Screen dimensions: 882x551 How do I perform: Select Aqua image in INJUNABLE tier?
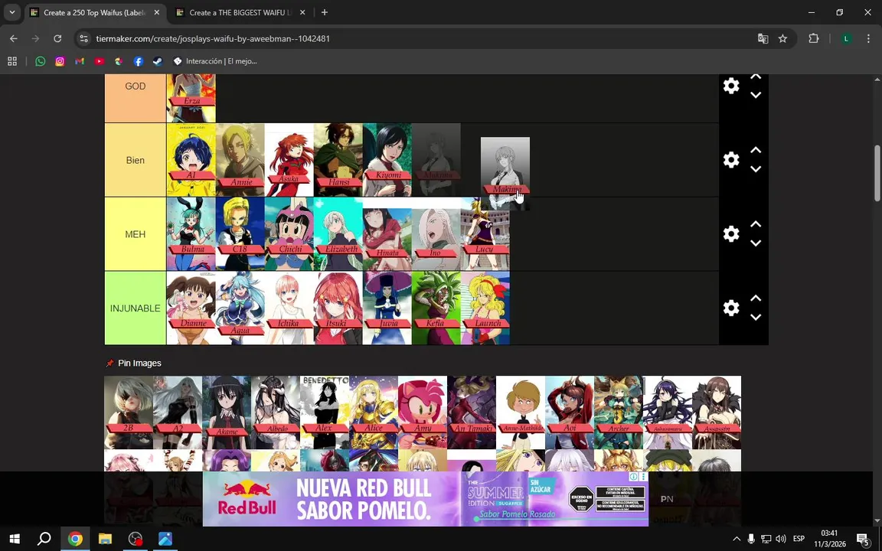click(240, 308)
